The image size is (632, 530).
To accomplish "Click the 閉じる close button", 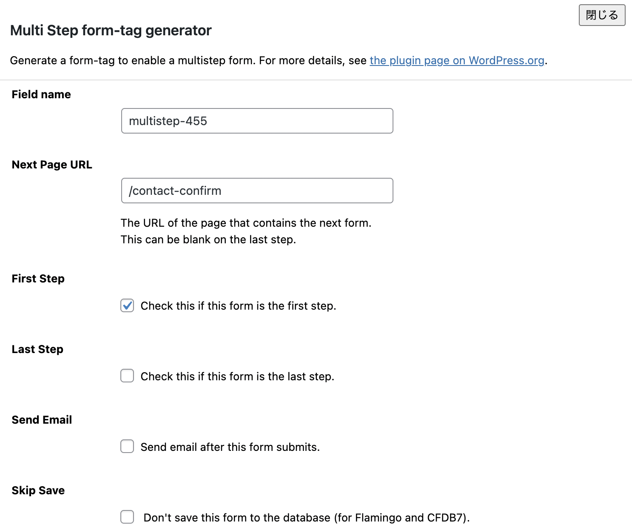I will 601,15.
